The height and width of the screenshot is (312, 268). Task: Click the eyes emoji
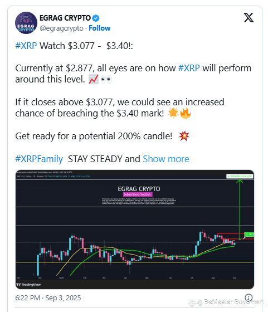(x=106, y=79)
